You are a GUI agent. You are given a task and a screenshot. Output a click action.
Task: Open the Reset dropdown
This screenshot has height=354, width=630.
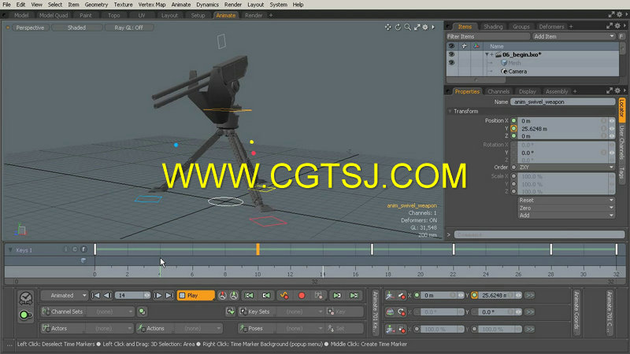click(566, 200)
